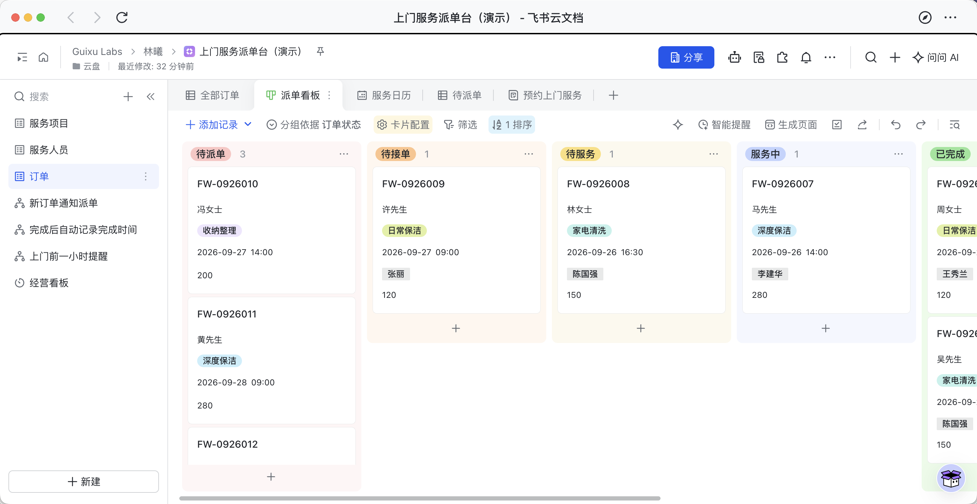Open the 服务项目 table in sidebar
The width and height of the screenshot is (977, 504).
tap(83, 123)
